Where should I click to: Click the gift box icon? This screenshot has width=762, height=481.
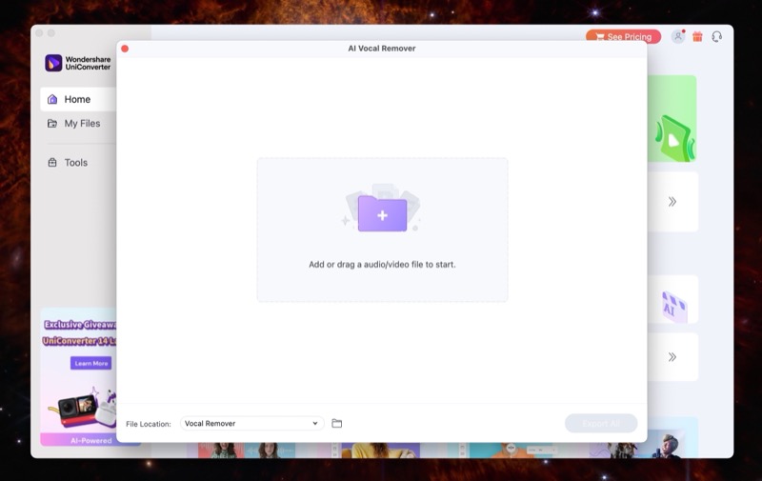pyautogui.click(x=697, y=36)
